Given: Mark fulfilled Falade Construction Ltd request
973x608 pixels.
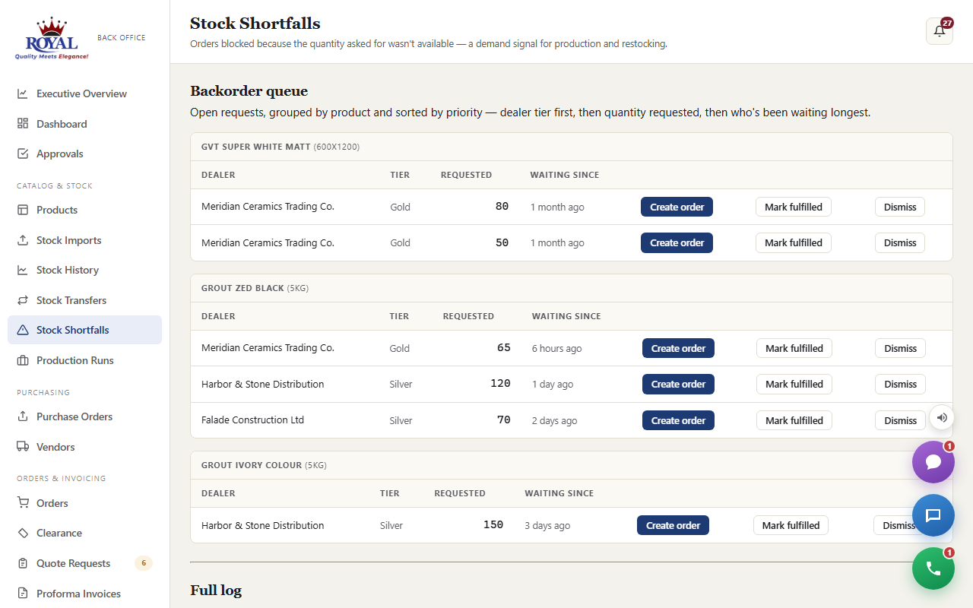Looking at the screenshot, I should 794,420.
